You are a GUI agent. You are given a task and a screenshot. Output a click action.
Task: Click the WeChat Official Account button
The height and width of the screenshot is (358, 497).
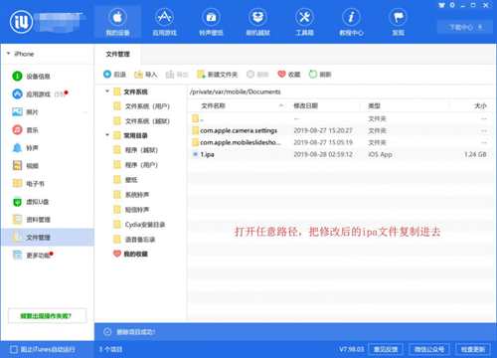[x=429, y=349]
